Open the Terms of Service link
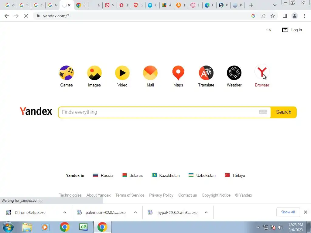The height and width of the screenshot is (233, 311). coord(130,195)
